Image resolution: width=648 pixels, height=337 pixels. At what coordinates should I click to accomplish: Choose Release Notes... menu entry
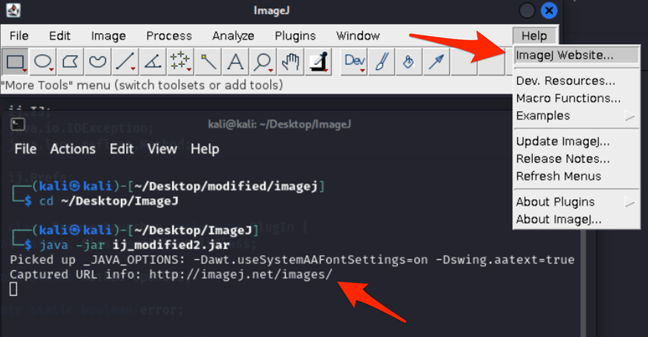[x=576, y=159]
